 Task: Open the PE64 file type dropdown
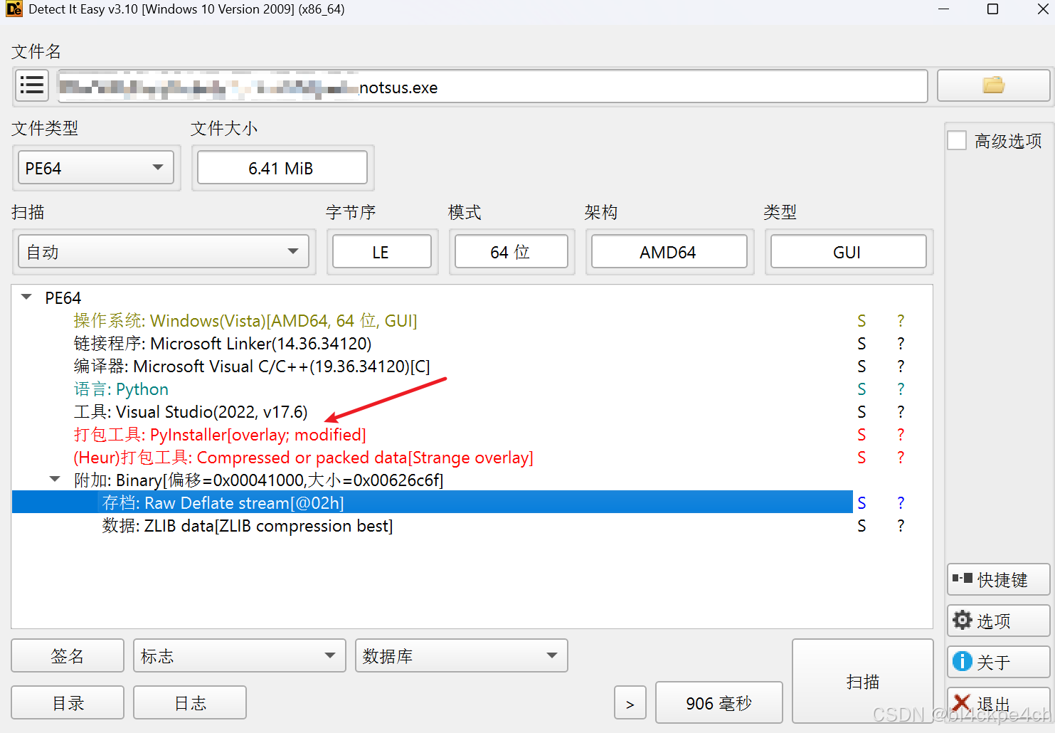coord(96,168)
